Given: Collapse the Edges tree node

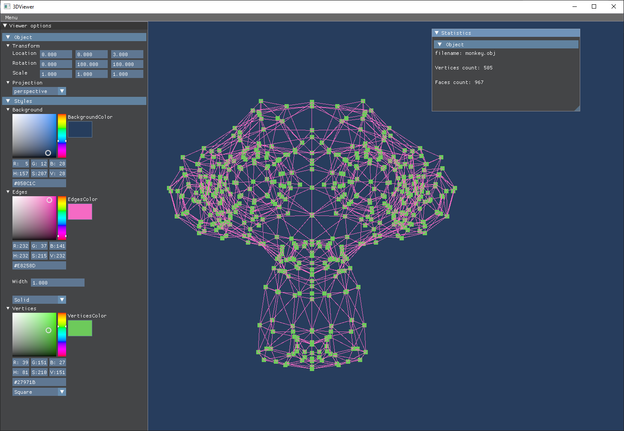Looking at the screenshot, I should 8,192.
